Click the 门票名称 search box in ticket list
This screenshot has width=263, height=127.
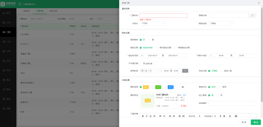point(42,19)
